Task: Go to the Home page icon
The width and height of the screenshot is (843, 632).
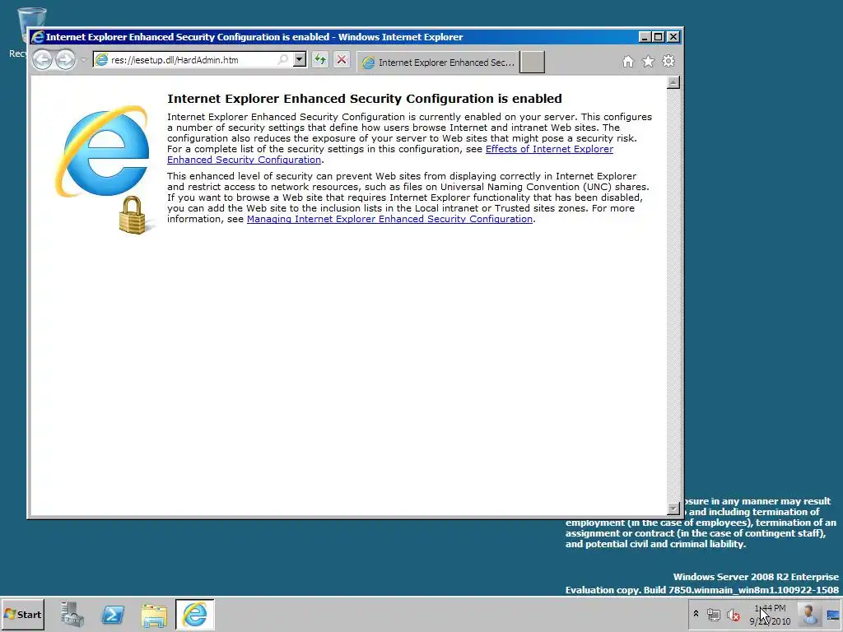Action: click(628, 62)
